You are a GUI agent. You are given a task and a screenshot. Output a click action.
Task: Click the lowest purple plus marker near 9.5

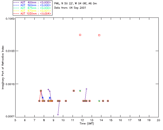[58, 115]
